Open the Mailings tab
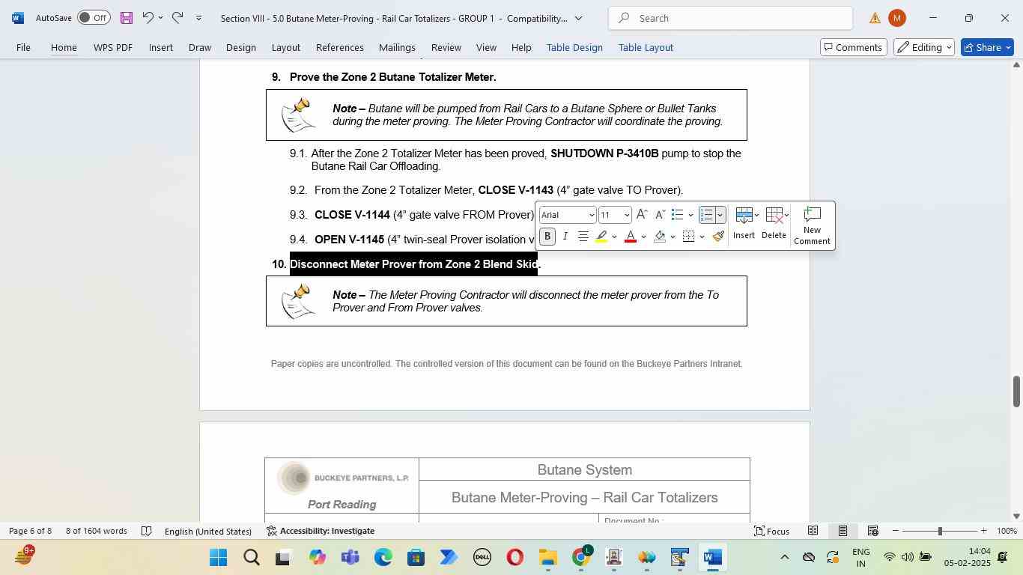The height and width of the screenshot is (575, 1023). point(397,47)
